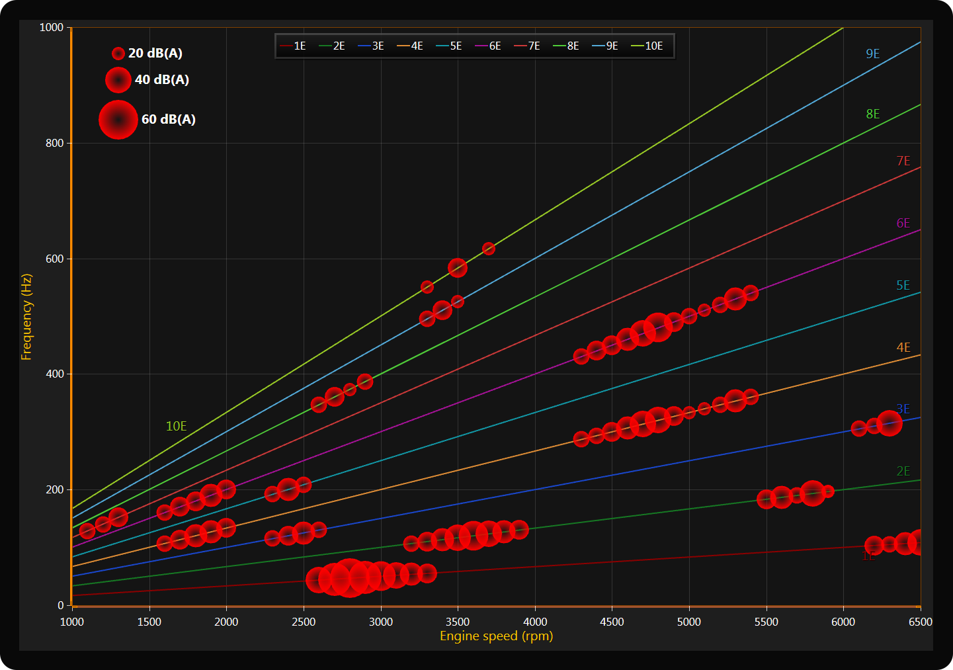The width and height of the screenshot is (953, 670).
Task: Toggle the 2E series in the legend box
Action: (x=332, y=46)
